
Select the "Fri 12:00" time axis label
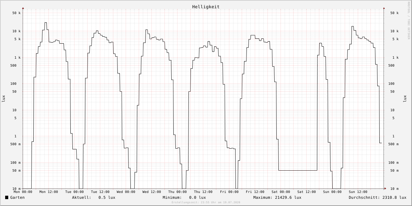255,192
